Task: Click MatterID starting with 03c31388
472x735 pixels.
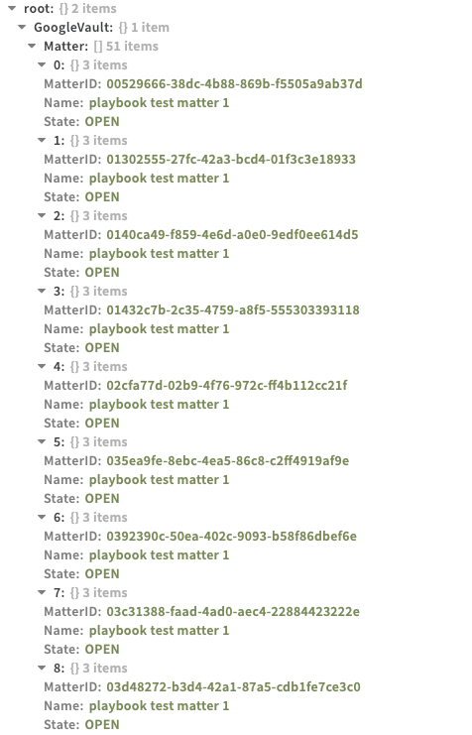Action: coord(233,612)
